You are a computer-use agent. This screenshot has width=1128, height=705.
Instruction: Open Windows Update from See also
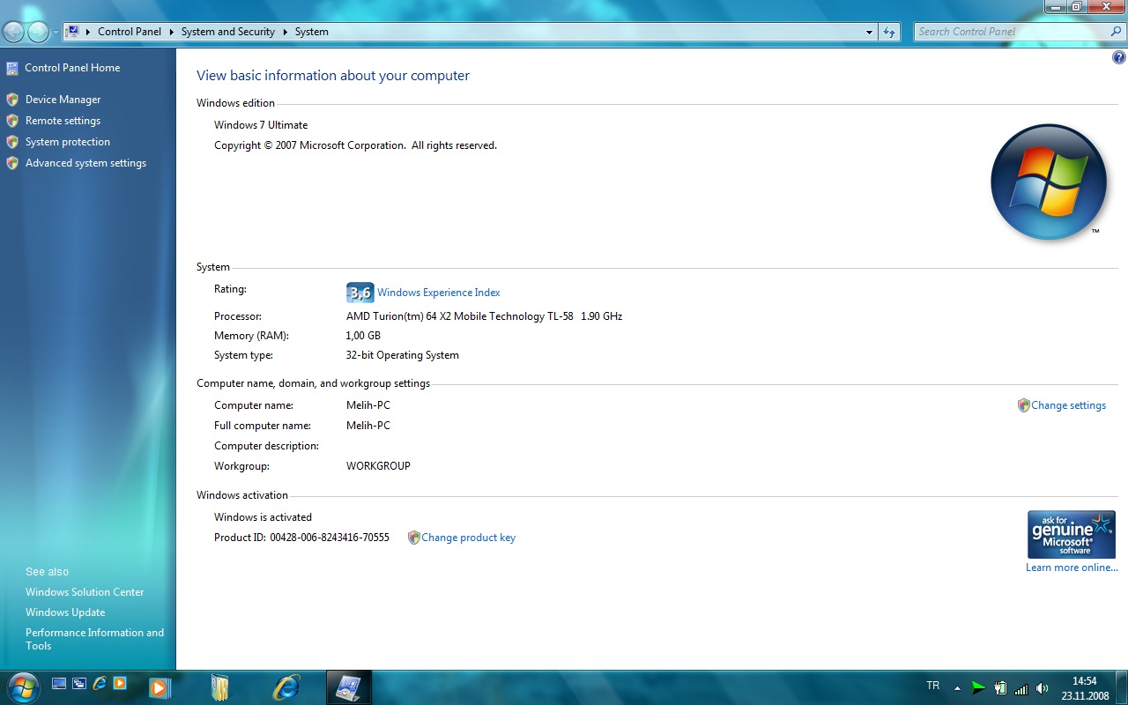pos(65,612)
